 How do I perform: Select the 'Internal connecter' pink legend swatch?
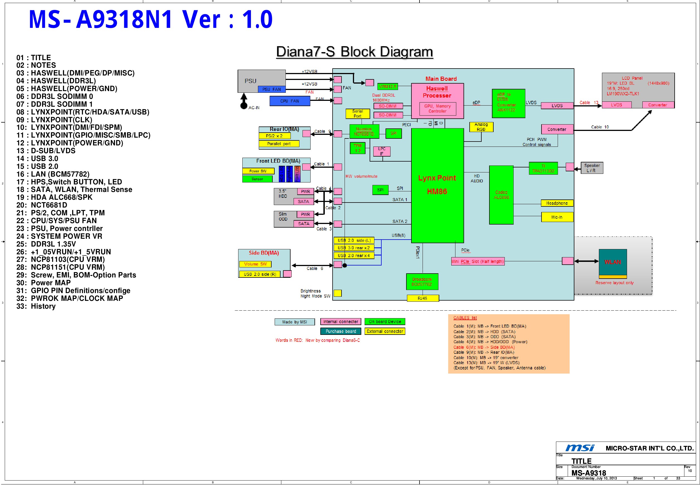341,321
